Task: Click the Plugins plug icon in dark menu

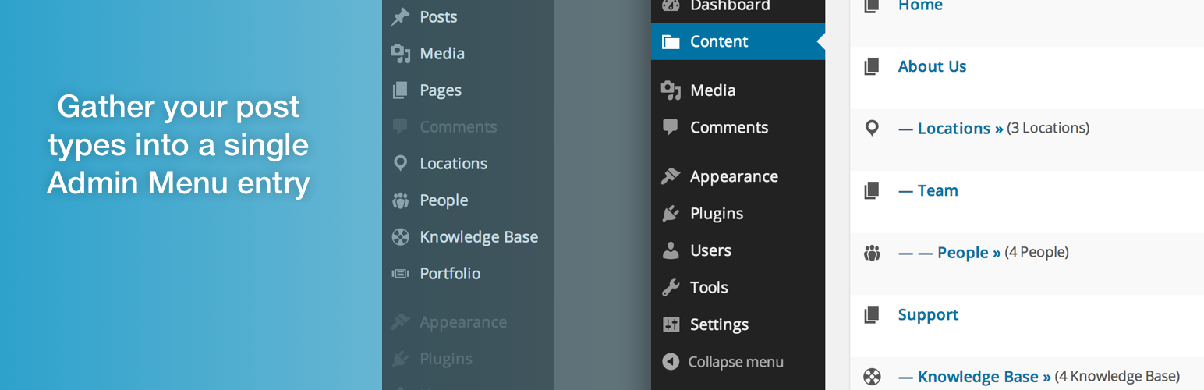Action: (x=671, y=213)
